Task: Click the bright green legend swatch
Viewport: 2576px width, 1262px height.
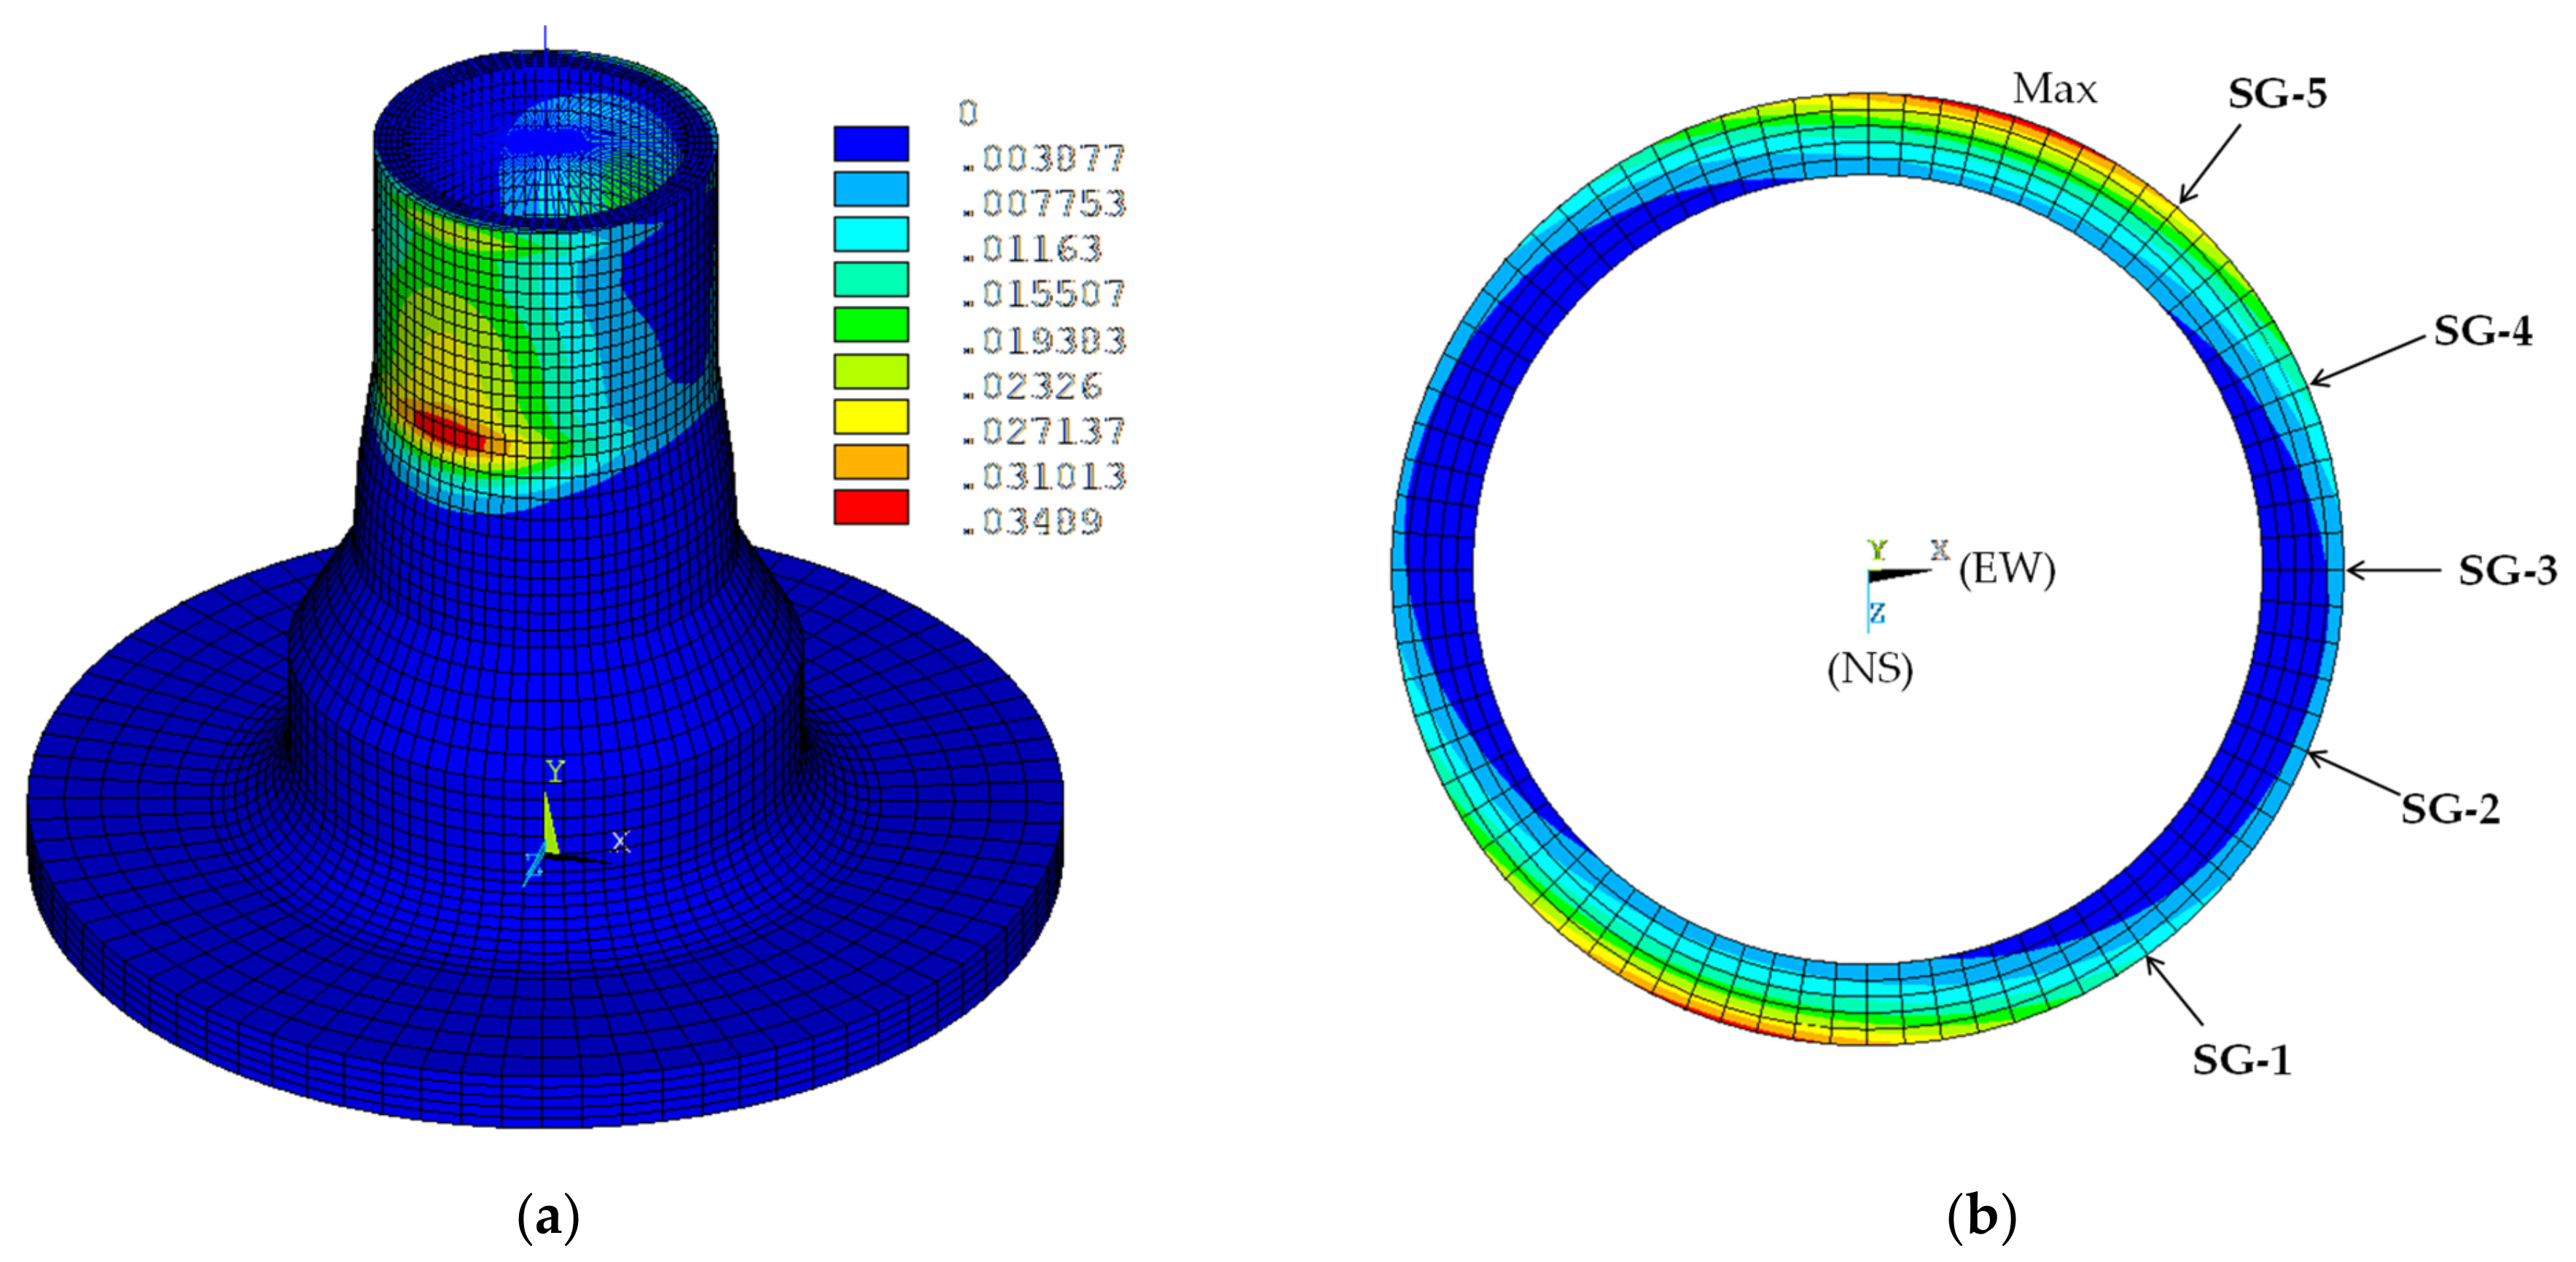Action: [x=871, y=325]
